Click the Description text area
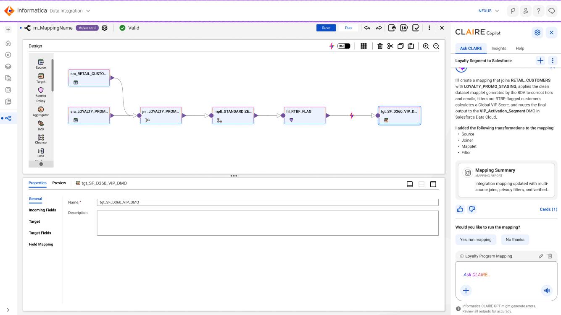Screen dimensions: 561x315 coord(268,223)
